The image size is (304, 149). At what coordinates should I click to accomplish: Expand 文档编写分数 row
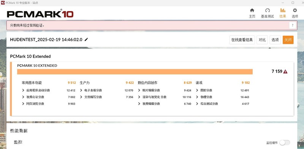pyautogui.click(x=81, y=97)
